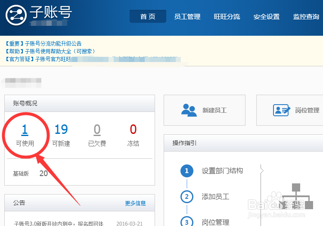Select step 3 circle 岗位管理
The height and width of the screenshot is (226, 323).
pos(187,221)
